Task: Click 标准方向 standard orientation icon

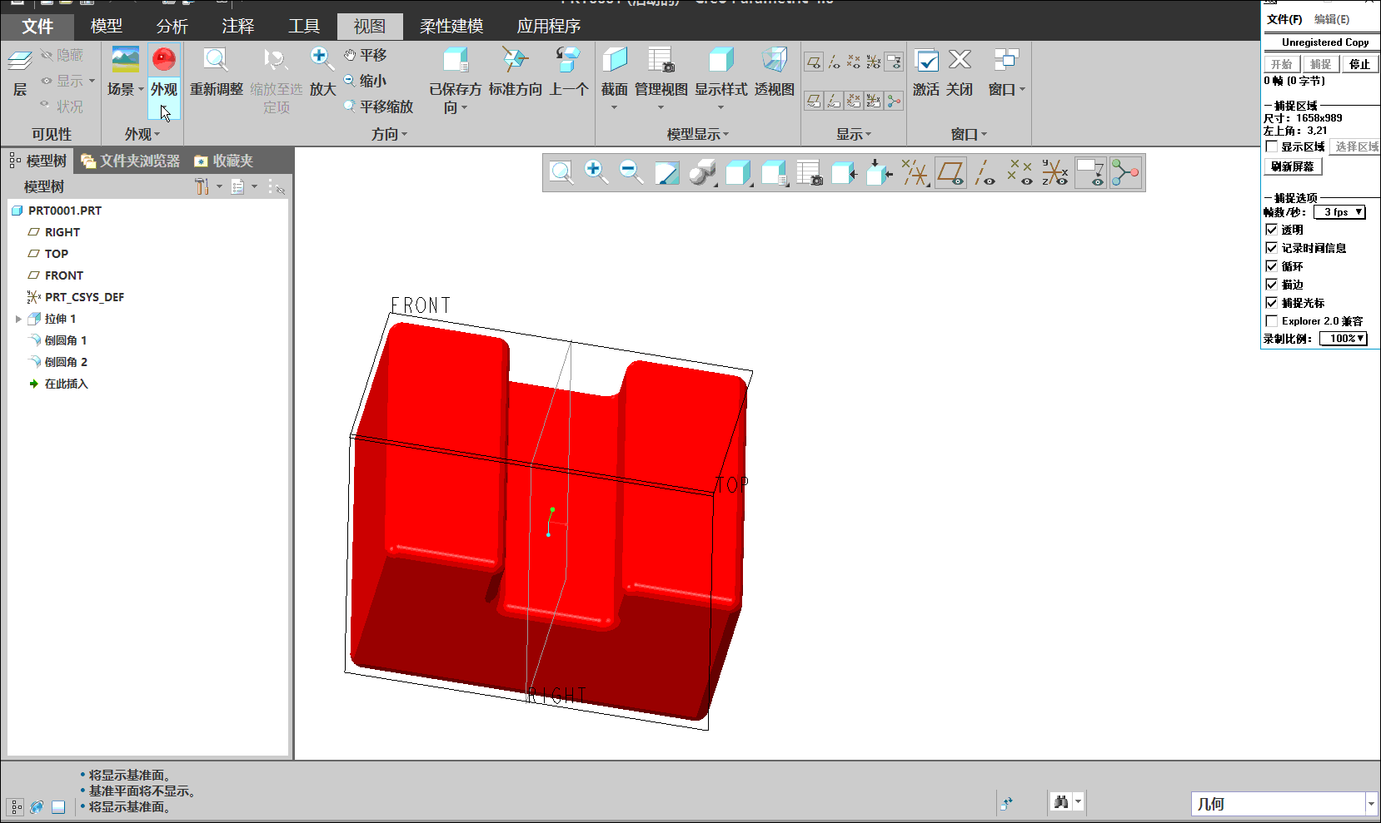Action: tap(516, 59)
